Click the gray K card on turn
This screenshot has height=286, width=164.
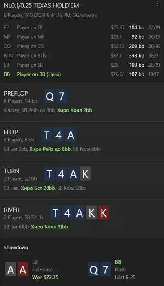pyautogui.click(x=85, y=174)
